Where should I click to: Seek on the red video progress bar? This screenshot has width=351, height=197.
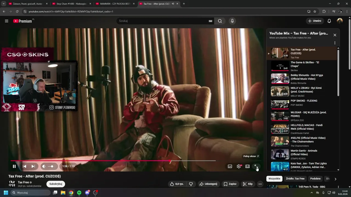point(113,161)
